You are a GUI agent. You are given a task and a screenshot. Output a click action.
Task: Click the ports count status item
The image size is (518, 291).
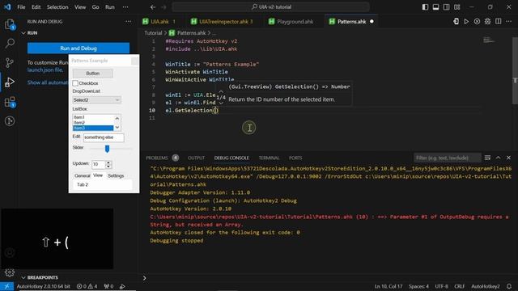coord(108,286)
